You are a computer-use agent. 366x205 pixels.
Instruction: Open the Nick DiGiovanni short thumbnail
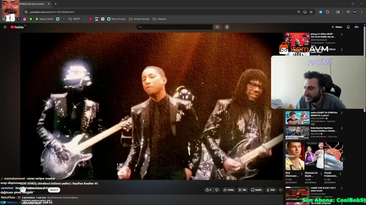[295, 156]
